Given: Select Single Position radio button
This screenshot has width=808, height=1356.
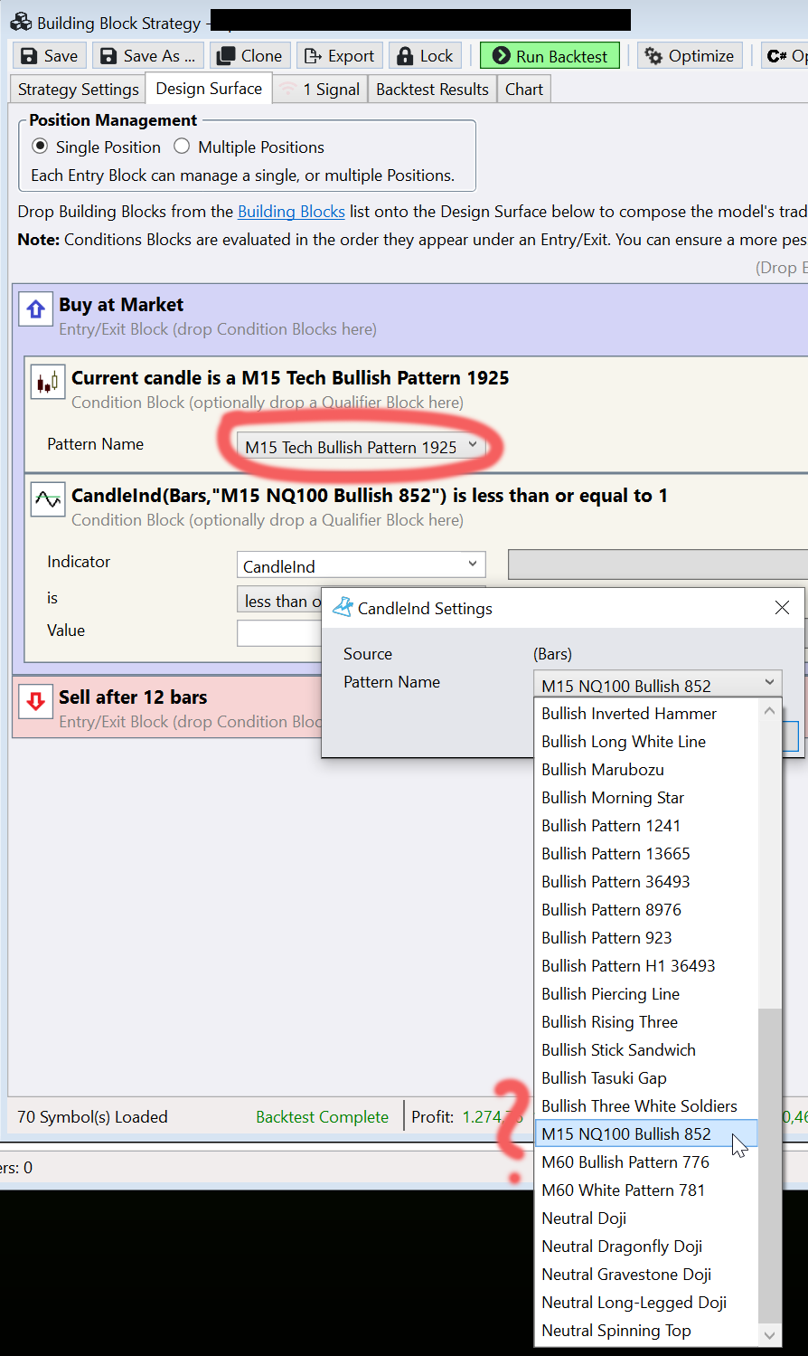Looking at the screenshot, I should [x=40, y=147].
